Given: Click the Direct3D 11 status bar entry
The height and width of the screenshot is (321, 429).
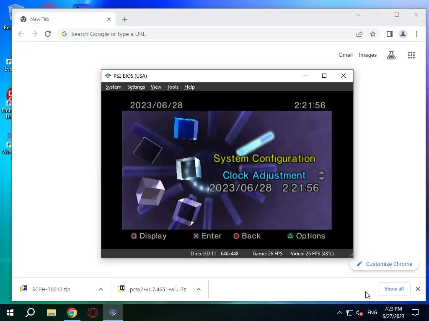Looking at the screenshot, I should point(203,254).
